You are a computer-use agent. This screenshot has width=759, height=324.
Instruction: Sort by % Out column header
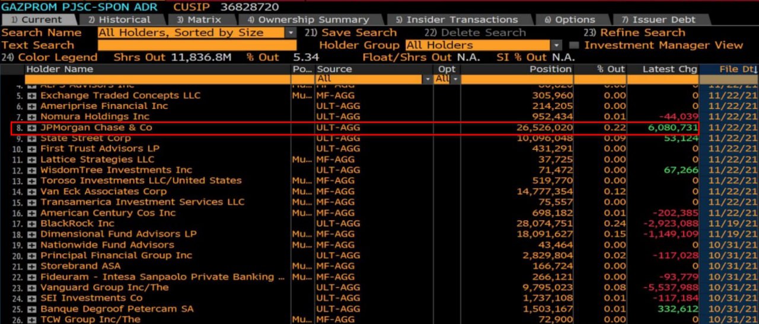click(611, 69)
